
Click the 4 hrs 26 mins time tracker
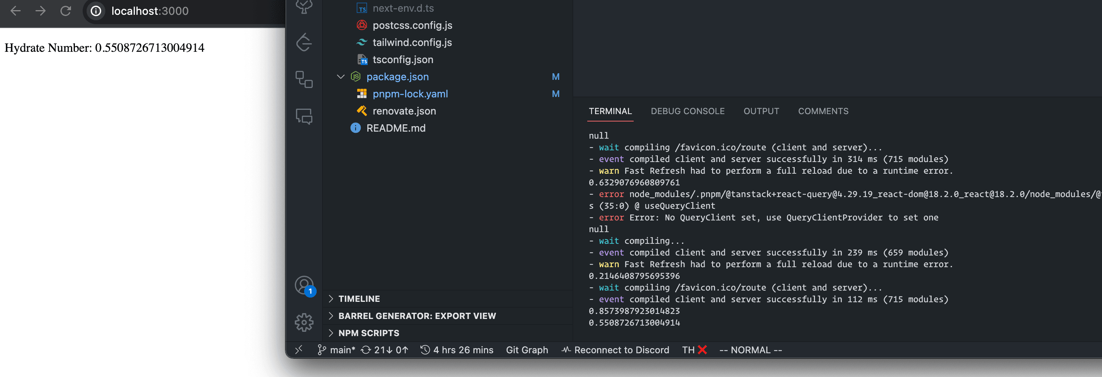click(x=457, y=350)
